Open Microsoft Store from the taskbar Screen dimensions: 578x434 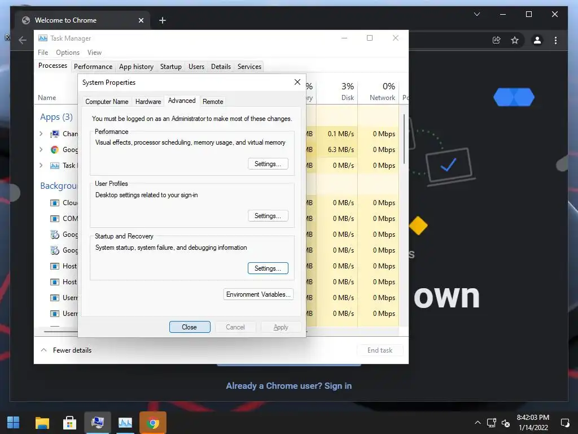[x=69, y=423]
